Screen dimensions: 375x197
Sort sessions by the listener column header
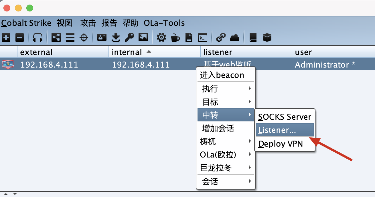246,52
